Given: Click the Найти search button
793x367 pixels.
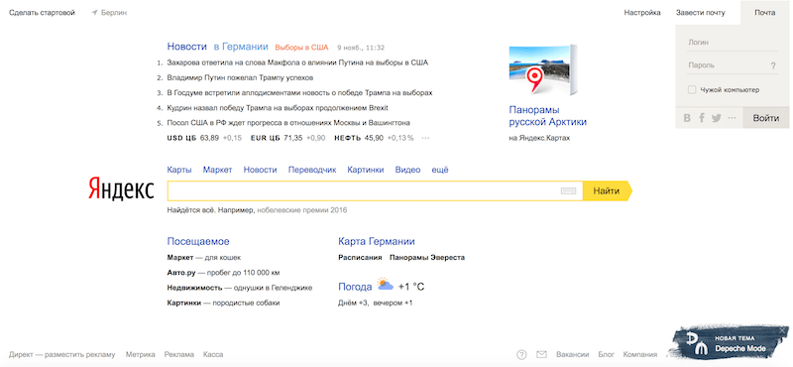Looking at the screenshot, I should (x=607, y=190).
